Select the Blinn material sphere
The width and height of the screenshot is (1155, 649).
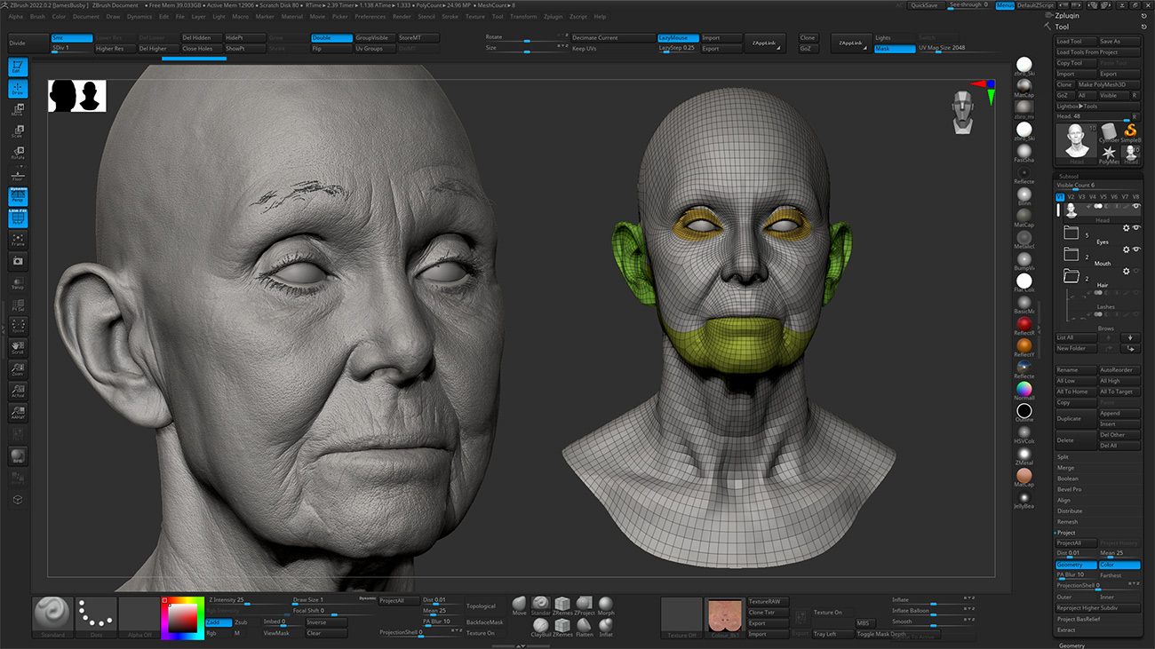[x=1024, y=195]
